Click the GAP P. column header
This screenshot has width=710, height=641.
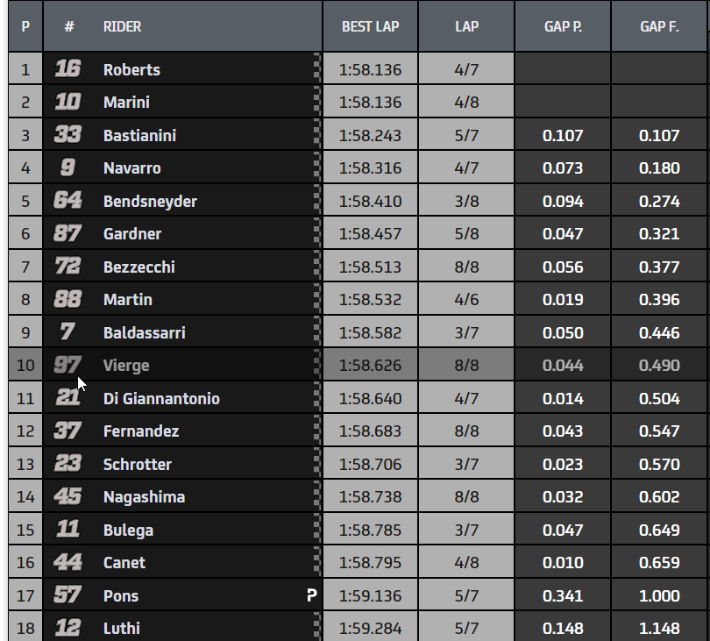(562, 26)
